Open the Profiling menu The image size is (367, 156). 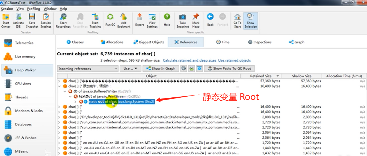[x=34, y=9]
